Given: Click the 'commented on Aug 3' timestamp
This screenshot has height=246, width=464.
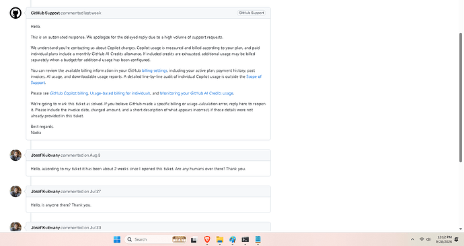Looking at the screenshot, I should click(x=81, y=155).
